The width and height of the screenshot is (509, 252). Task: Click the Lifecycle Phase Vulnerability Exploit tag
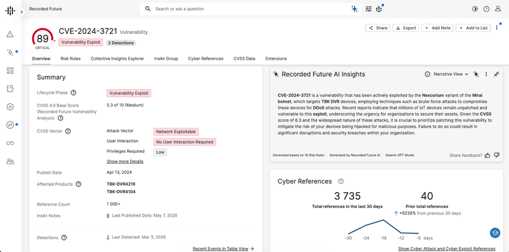129,93
